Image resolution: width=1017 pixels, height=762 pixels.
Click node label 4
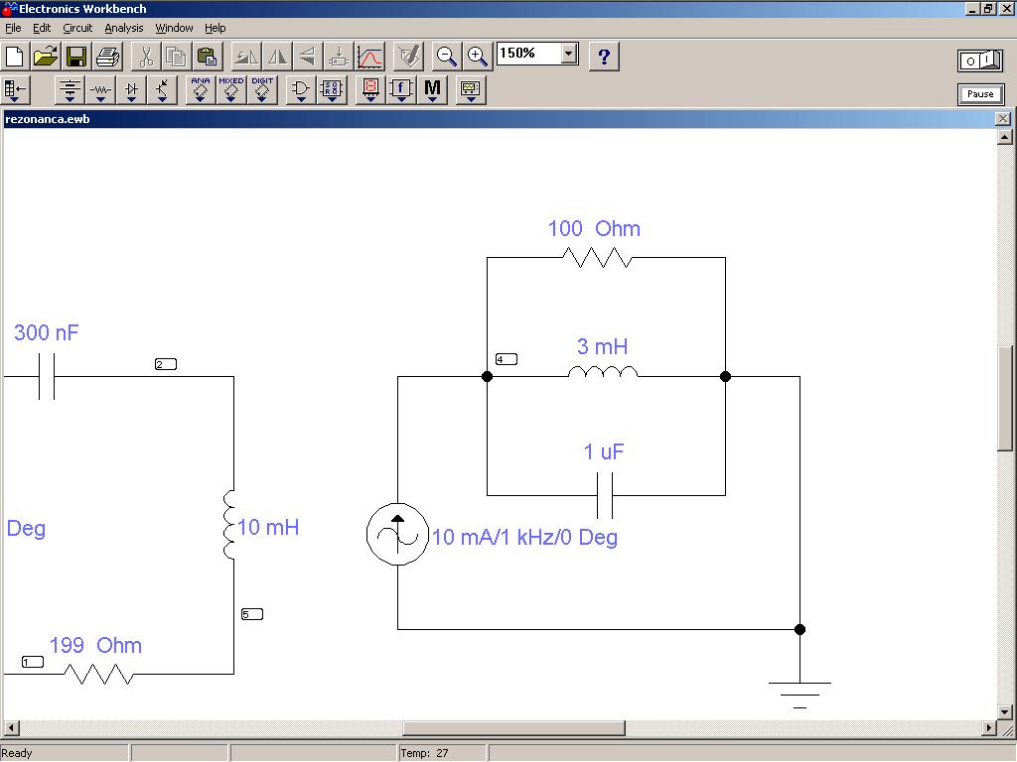click(507, 359)
